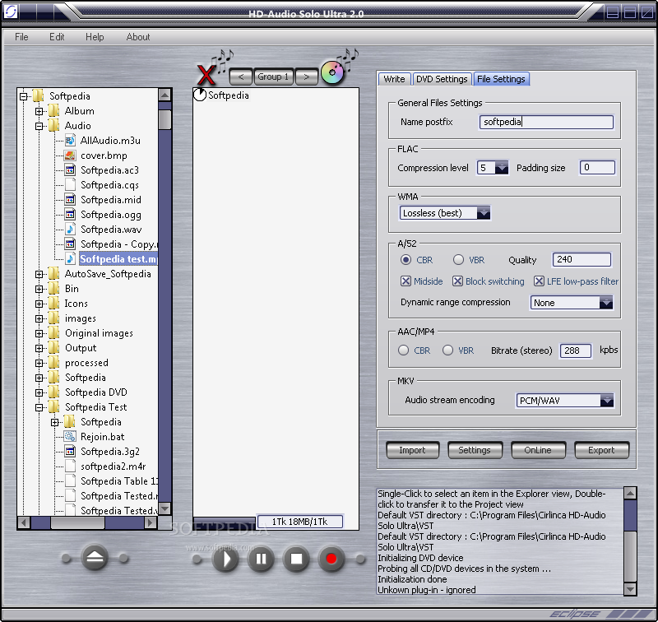
Task: Click the Album folder icon
Action: (x=53, y=111)
